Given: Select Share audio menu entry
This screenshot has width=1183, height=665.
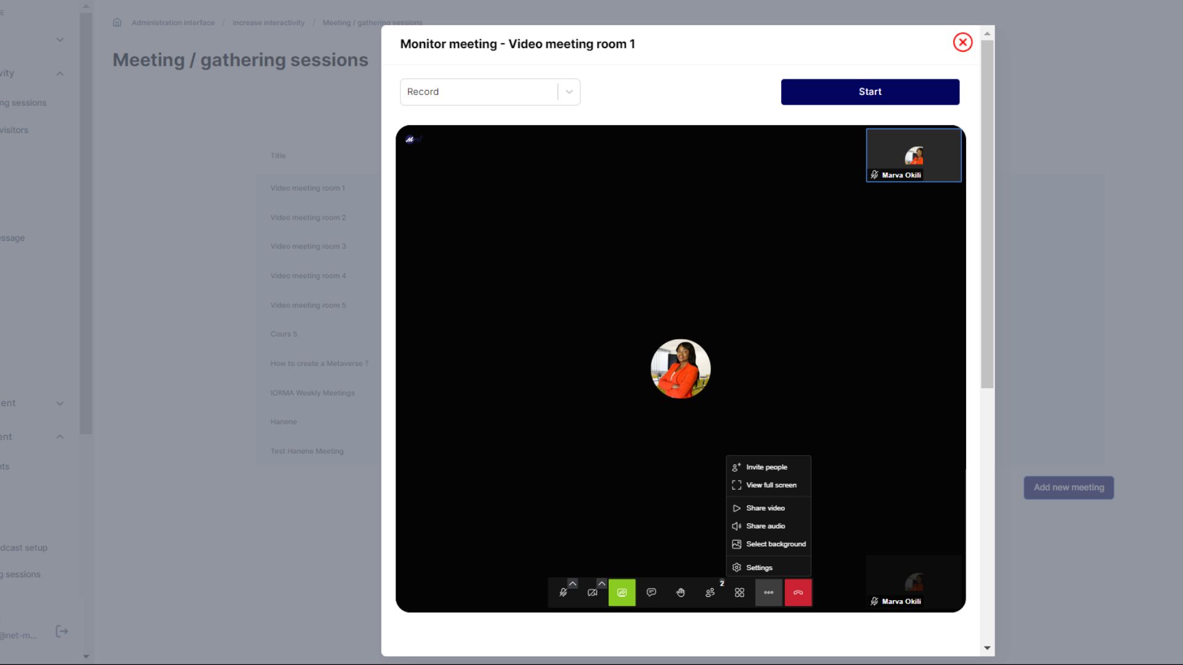Looking at the screenshot, I should (x=768, y=526).
